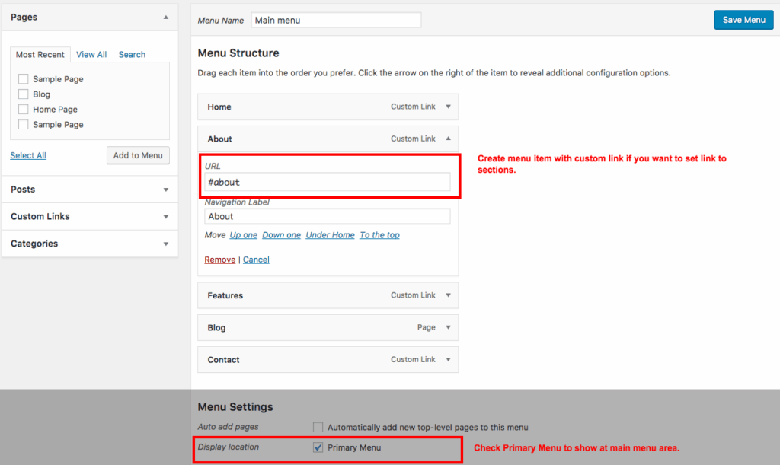Expand the Contact menu item arrow
780x465 pixels.
click(x=448, y=359)
